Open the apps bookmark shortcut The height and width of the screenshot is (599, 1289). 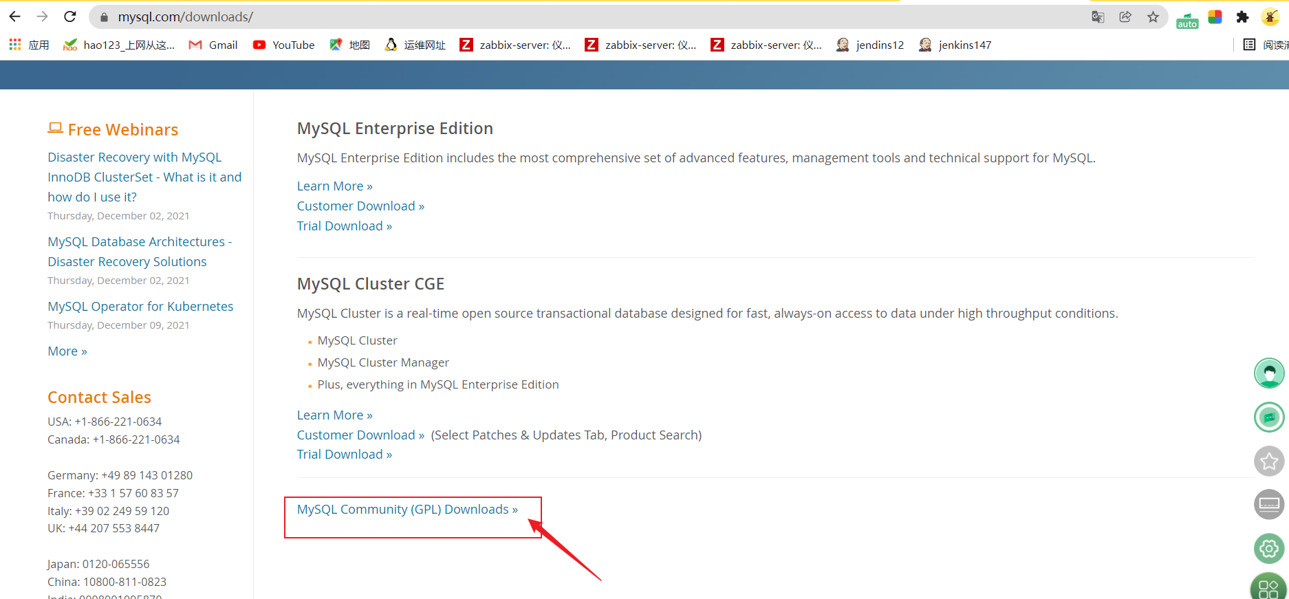pos(28,45)
